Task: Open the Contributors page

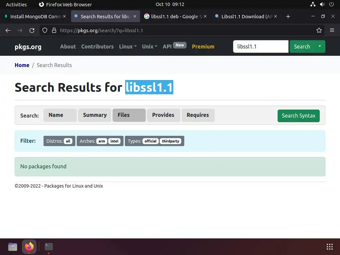Action: coord(97,46)
